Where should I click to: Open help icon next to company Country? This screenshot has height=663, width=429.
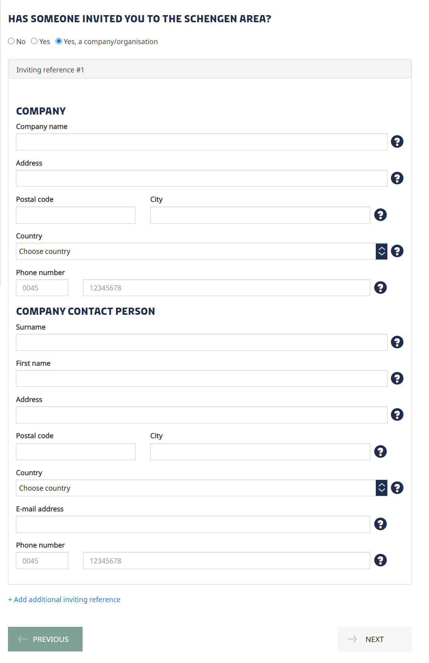397,251
